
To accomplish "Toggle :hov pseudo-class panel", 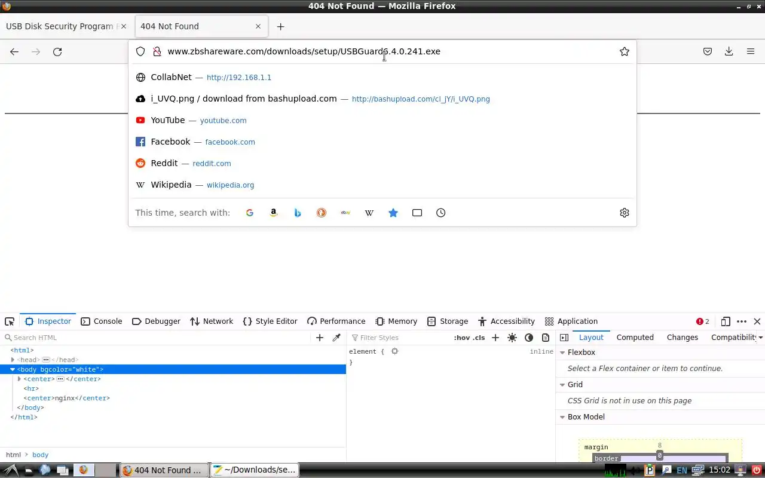I will pos(462,338).
